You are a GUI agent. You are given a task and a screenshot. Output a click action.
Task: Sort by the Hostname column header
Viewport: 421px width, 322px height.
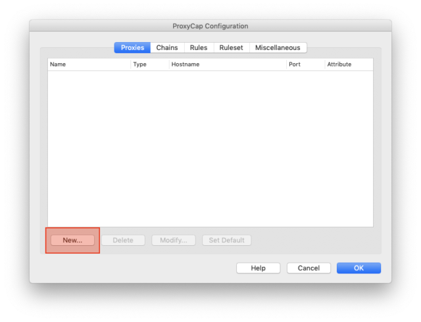pos(228,64)
